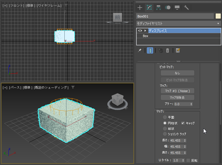This screenshot has width=222, height=165.
Task: Click the perspective viewport [+] menu
Action: 5,88
